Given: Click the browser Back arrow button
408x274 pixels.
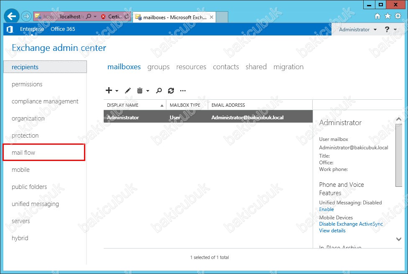Looking at the screenshot, I should coord(11,16).
